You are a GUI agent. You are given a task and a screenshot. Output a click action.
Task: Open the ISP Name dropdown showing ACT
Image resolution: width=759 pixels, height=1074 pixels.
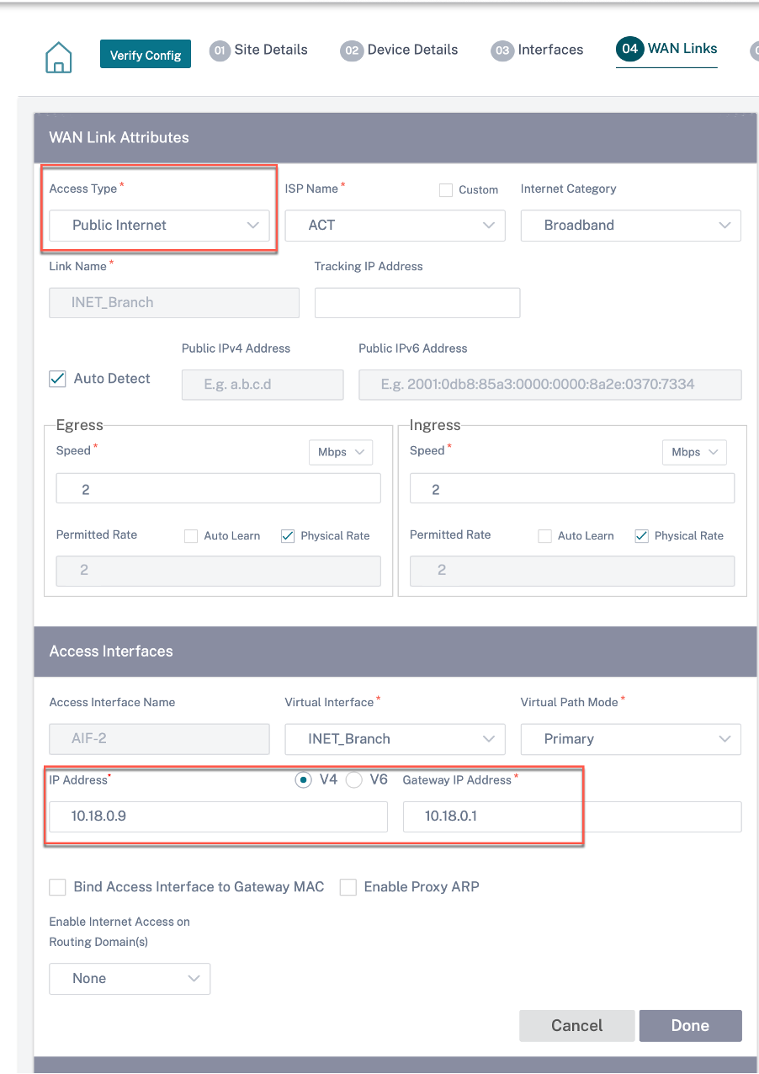coord(395,226)
